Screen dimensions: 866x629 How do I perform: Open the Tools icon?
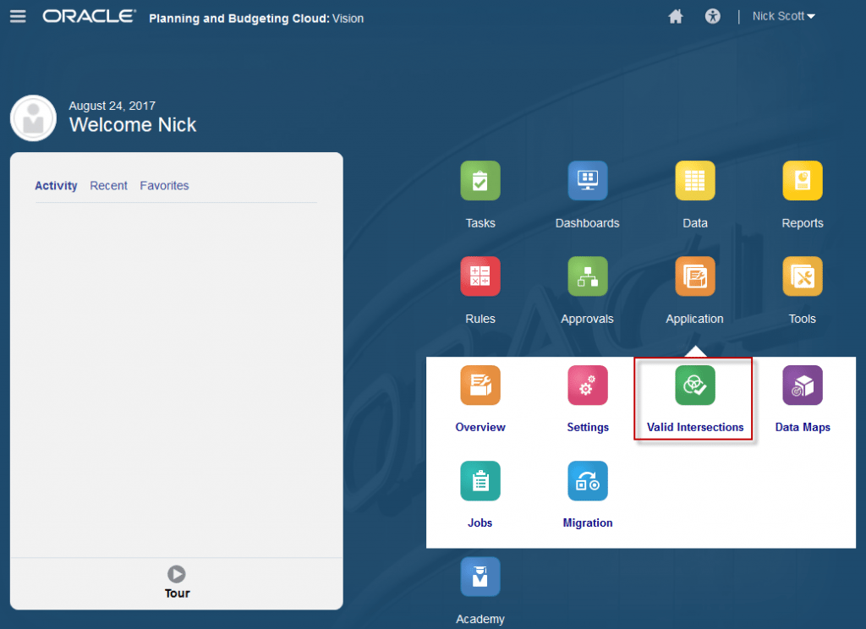803,276
